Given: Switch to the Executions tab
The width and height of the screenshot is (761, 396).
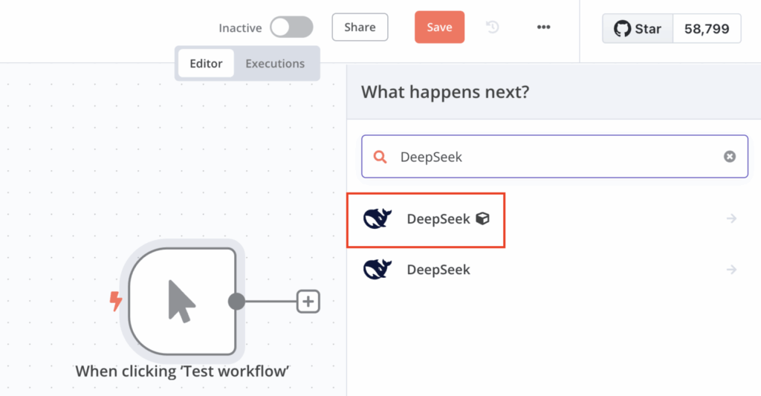Looking at the screenshot, I should click(275, 64).
